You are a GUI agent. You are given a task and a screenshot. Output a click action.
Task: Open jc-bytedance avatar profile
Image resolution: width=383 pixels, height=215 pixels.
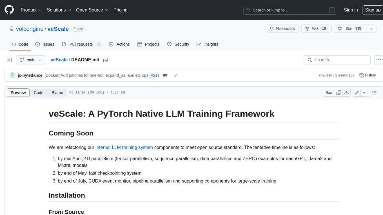point(12,75)
